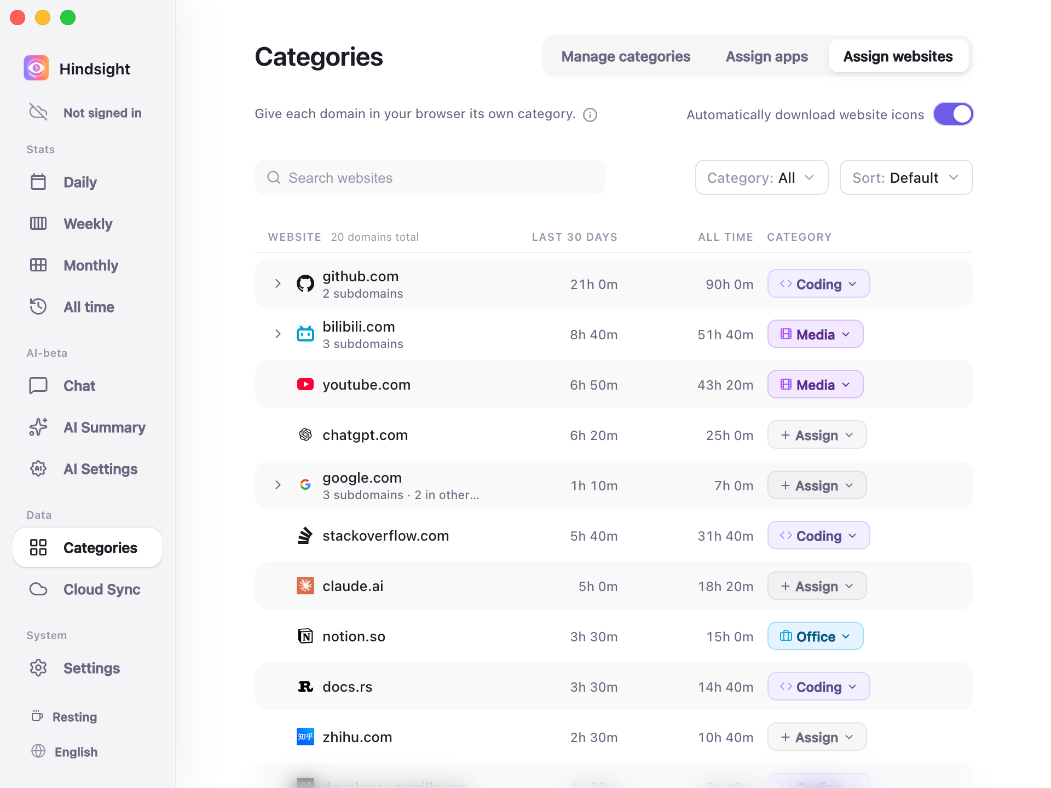Click the System Settings gear icon
This screenshot has width=1051, height=788.
[38, 668]
